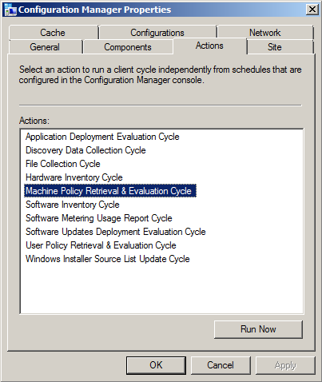Close the Configuration Manager Properties dialog

(x=312, y=10)
